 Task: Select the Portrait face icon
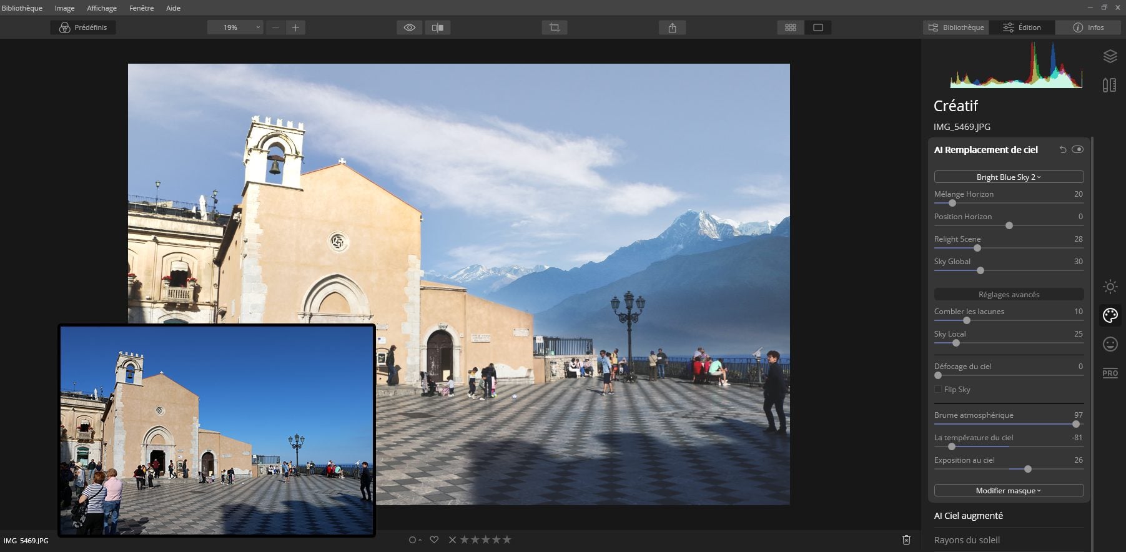pyautogui.click(x=1110, y=344)
